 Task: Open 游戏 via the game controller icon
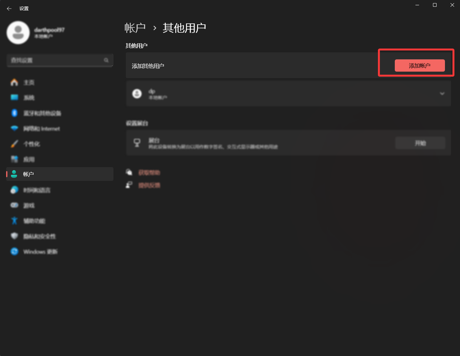pyautogui.click(x=14, y=205)
